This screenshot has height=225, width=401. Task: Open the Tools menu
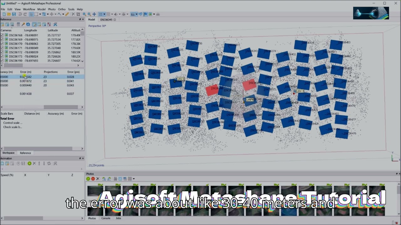tap(71, 9)
